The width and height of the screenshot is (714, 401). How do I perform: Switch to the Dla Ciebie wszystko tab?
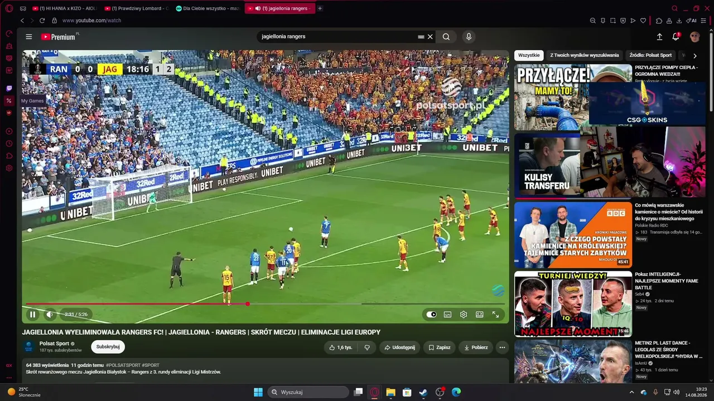point(208,8)
